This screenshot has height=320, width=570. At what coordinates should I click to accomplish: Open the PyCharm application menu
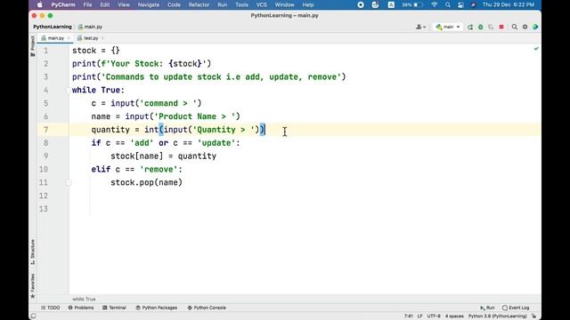63,4
